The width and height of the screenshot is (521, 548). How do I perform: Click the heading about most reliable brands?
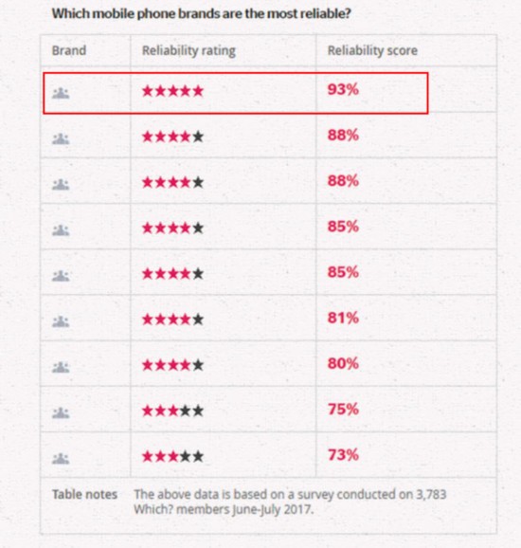tap(201, 13)
